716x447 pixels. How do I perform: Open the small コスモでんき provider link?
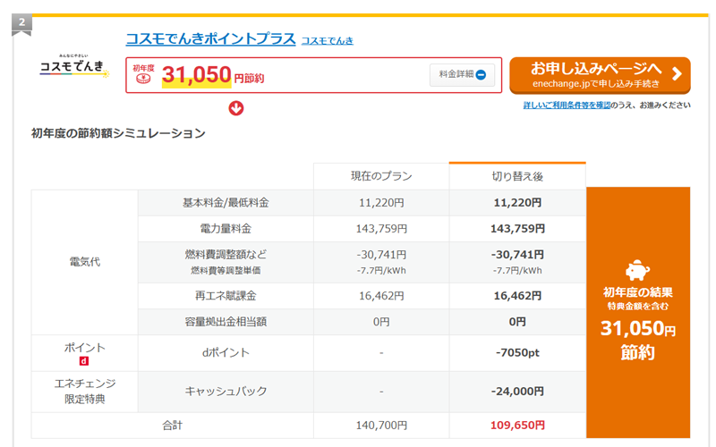[x=327, y=40]
